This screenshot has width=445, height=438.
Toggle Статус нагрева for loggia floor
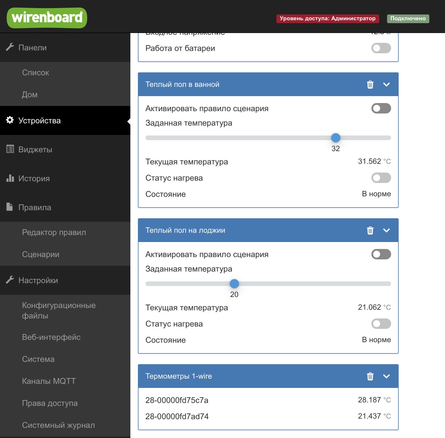[381, 324]
